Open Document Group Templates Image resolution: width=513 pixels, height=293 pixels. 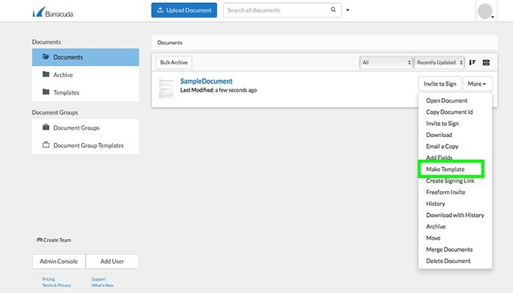click(x=88, y=145)
